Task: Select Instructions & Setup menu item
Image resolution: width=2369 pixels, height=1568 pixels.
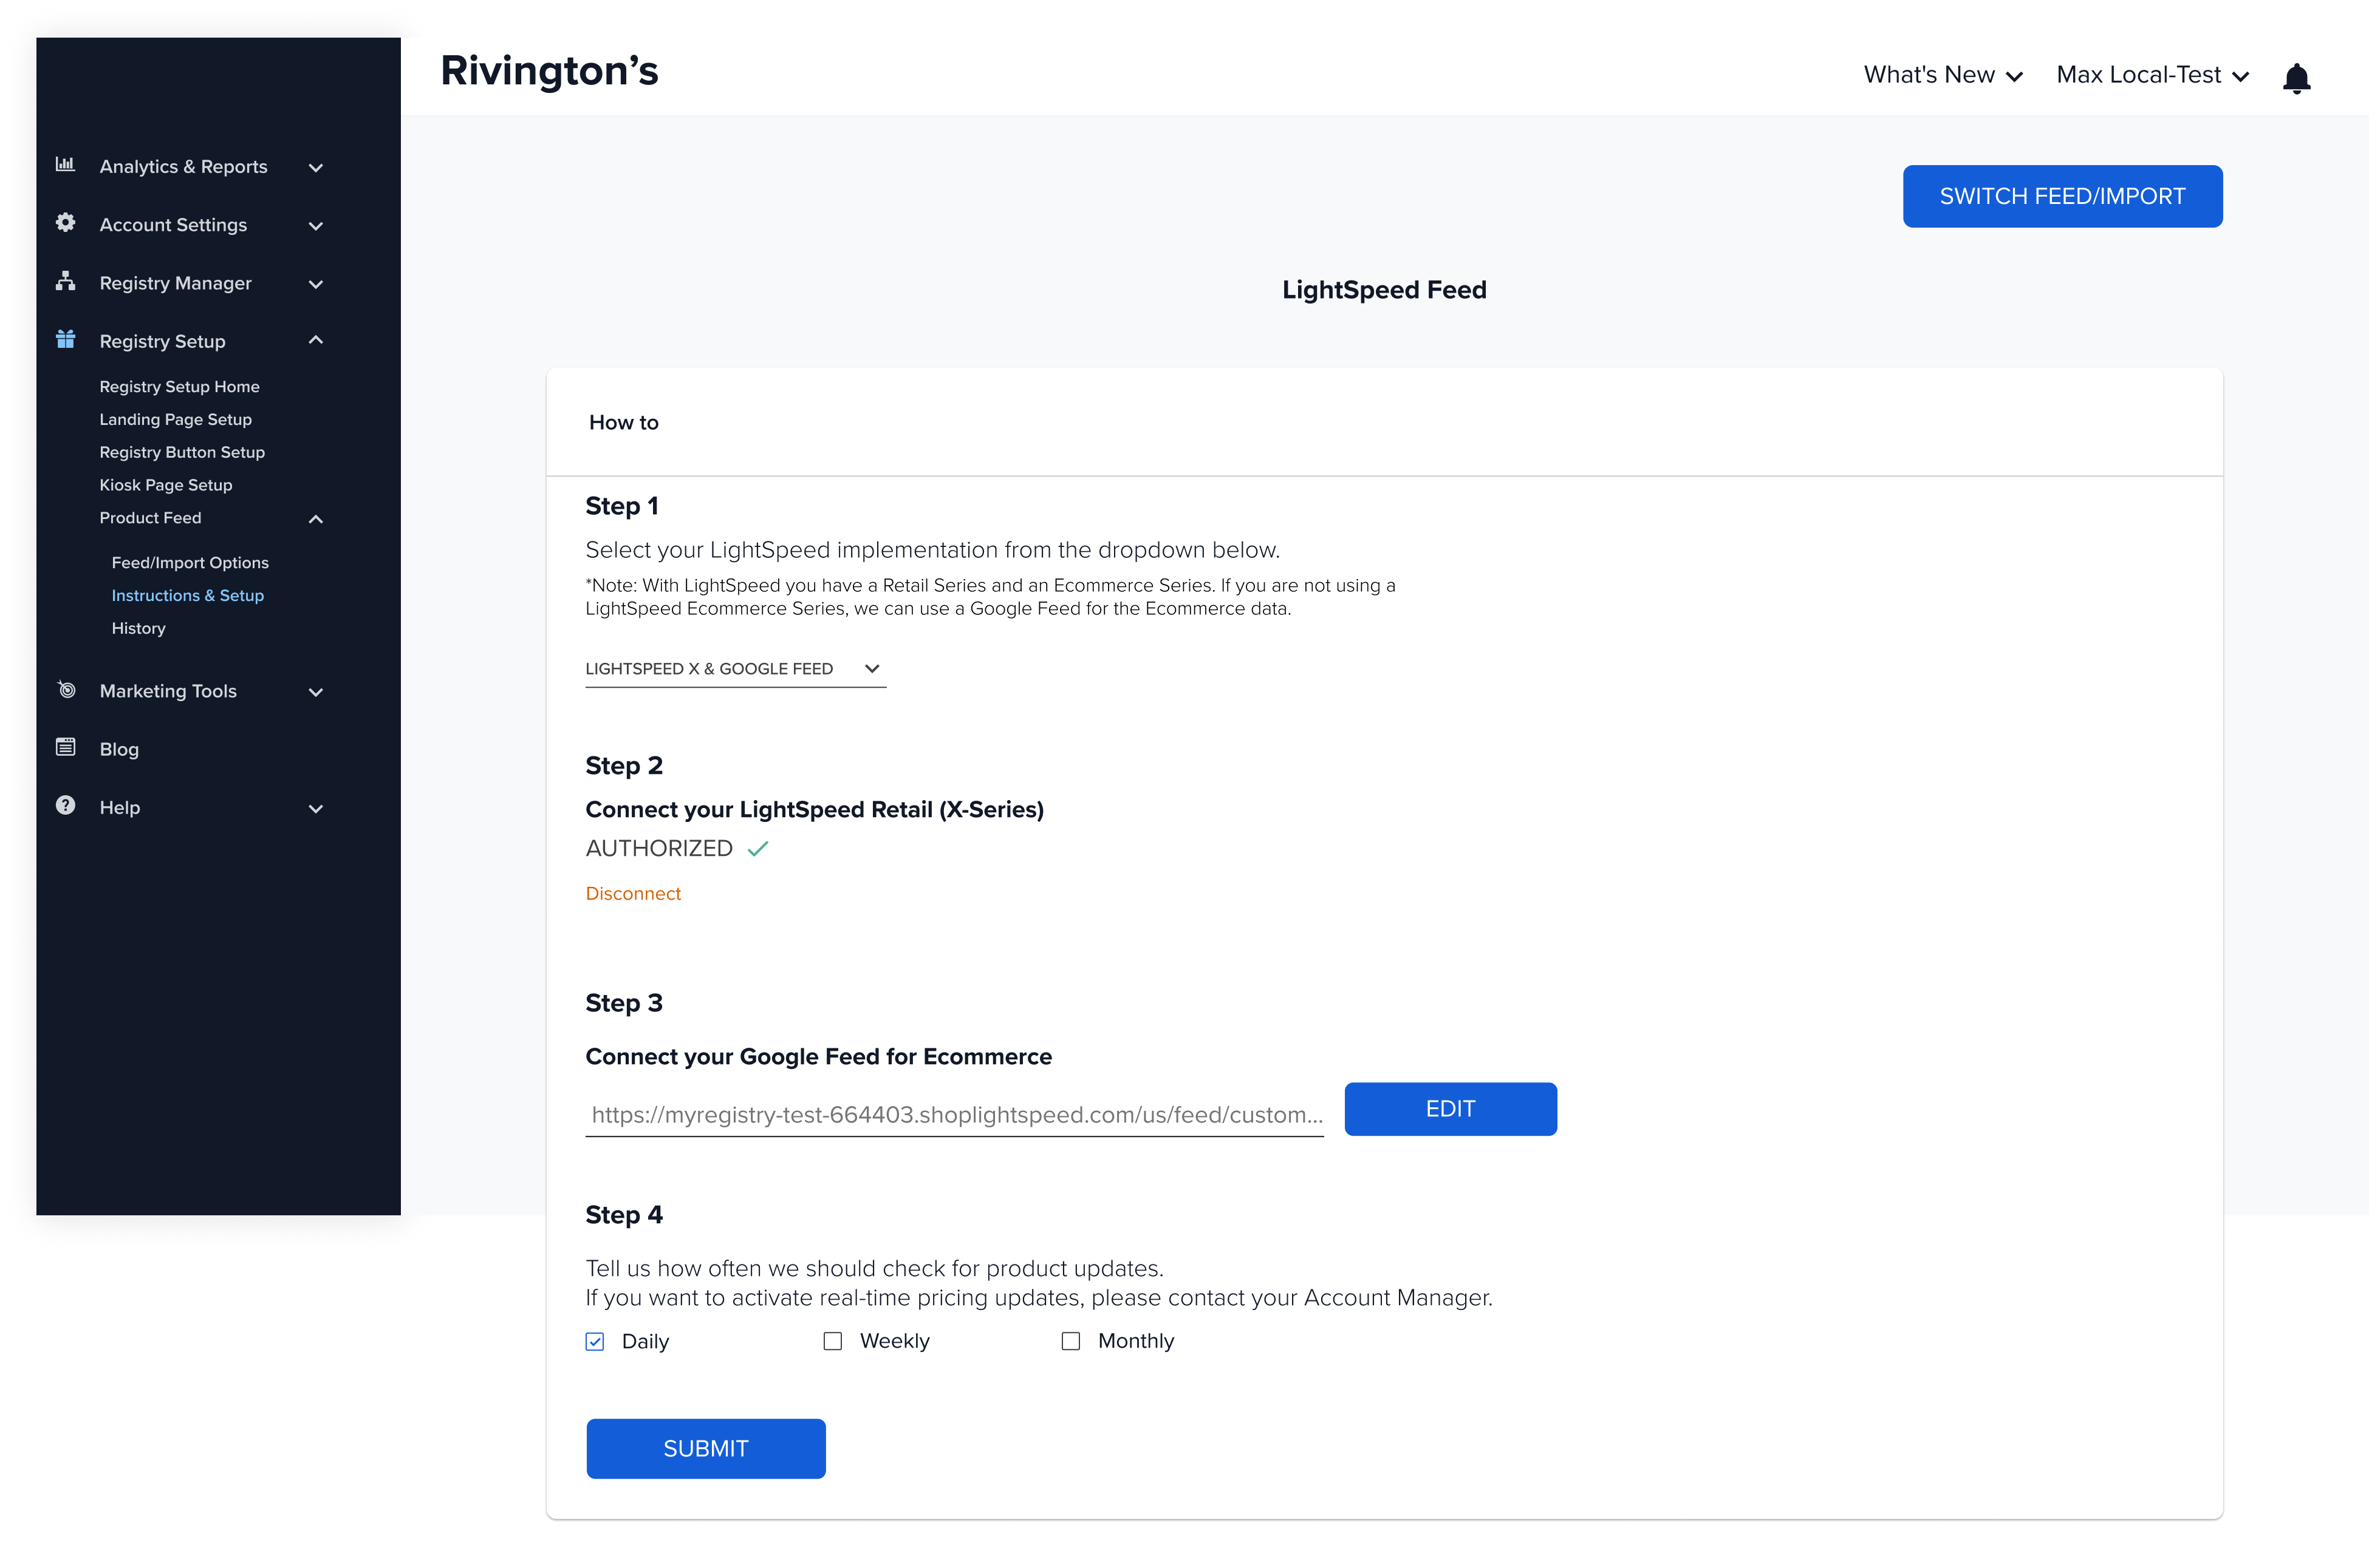Action: coord(187,595)
